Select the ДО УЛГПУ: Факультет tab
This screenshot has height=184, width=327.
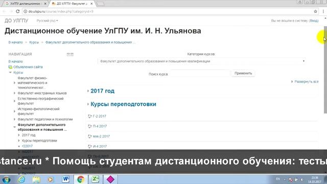(72, 4)
